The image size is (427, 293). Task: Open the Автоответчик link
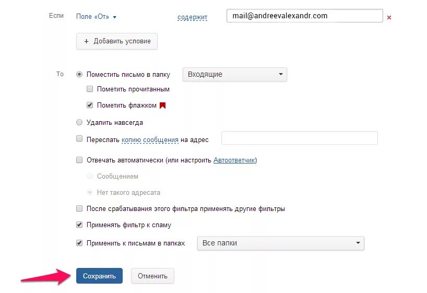click(234, 160)
